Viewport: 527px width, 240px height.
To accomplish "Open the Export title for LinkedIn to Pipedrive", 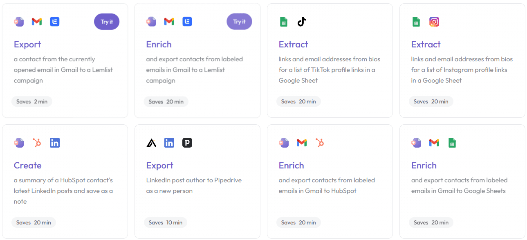I will [160, 166].
